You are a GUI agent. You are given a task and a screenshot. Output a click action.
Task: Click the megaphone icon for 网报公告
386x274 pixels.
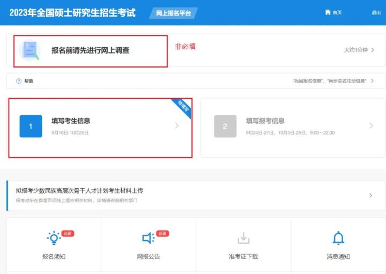148,238
